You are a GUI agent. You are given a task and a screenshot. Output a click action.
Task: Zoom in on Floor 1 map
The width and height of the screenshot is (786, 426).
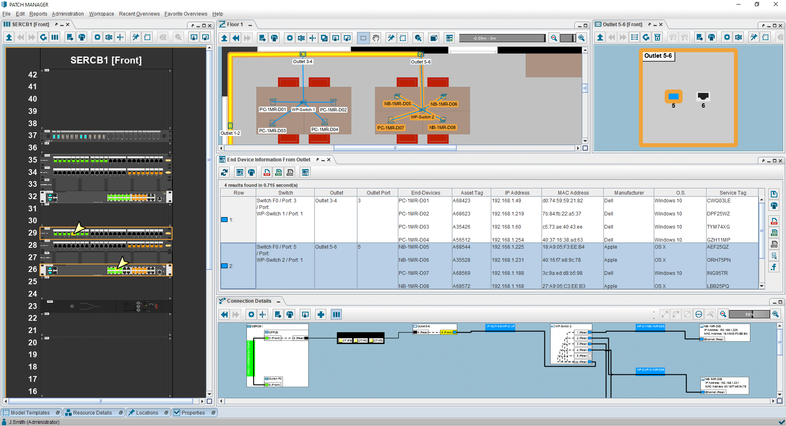point(581,38)
